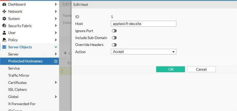Image resolution: width=237 pixels, height=111 pixels.
Task: Expand Certificates submenu chevron
Action: tap(56, 82)
